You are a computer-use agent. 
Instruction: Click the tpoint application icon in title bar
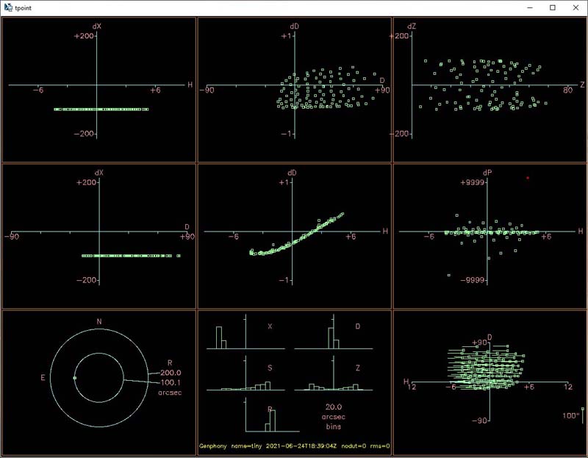(8, 7)
